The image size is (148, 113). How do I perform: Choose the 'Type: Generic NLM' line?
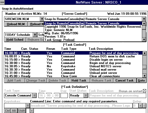coord(93,30)
